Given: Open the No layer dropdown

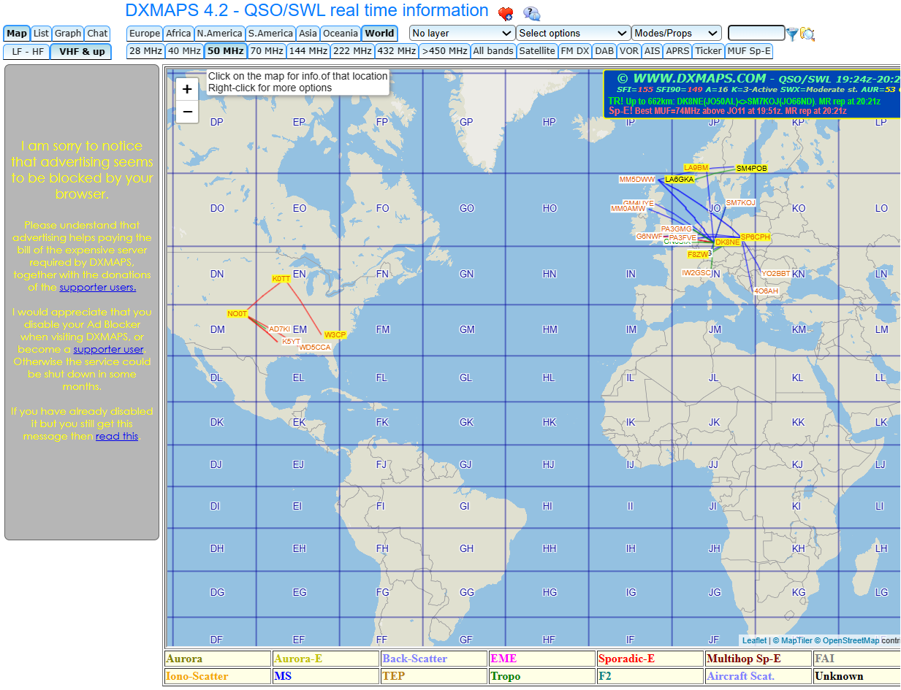Looking at the screenshot, I should [x=462, y=34].
